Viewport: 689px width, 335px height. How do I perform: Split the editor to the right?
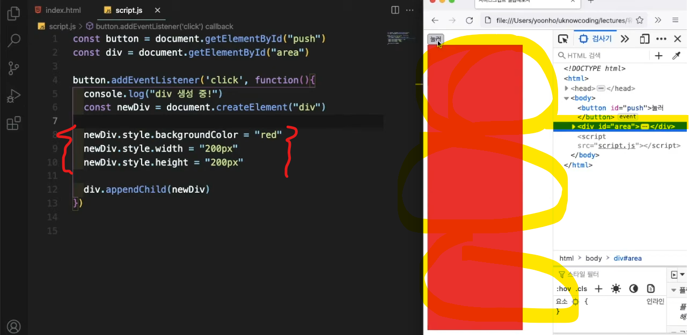click(395, 10)
